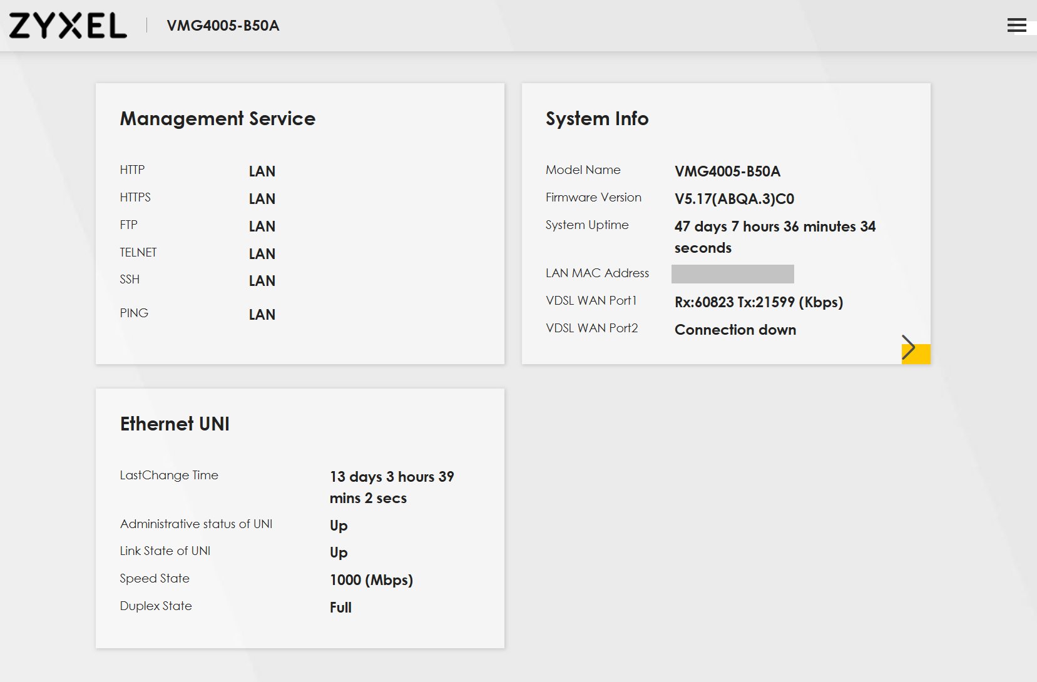Click the 1000 (Mbps) Speed State value
This screenshot has height=682, width=1037.
click(371, 580)
